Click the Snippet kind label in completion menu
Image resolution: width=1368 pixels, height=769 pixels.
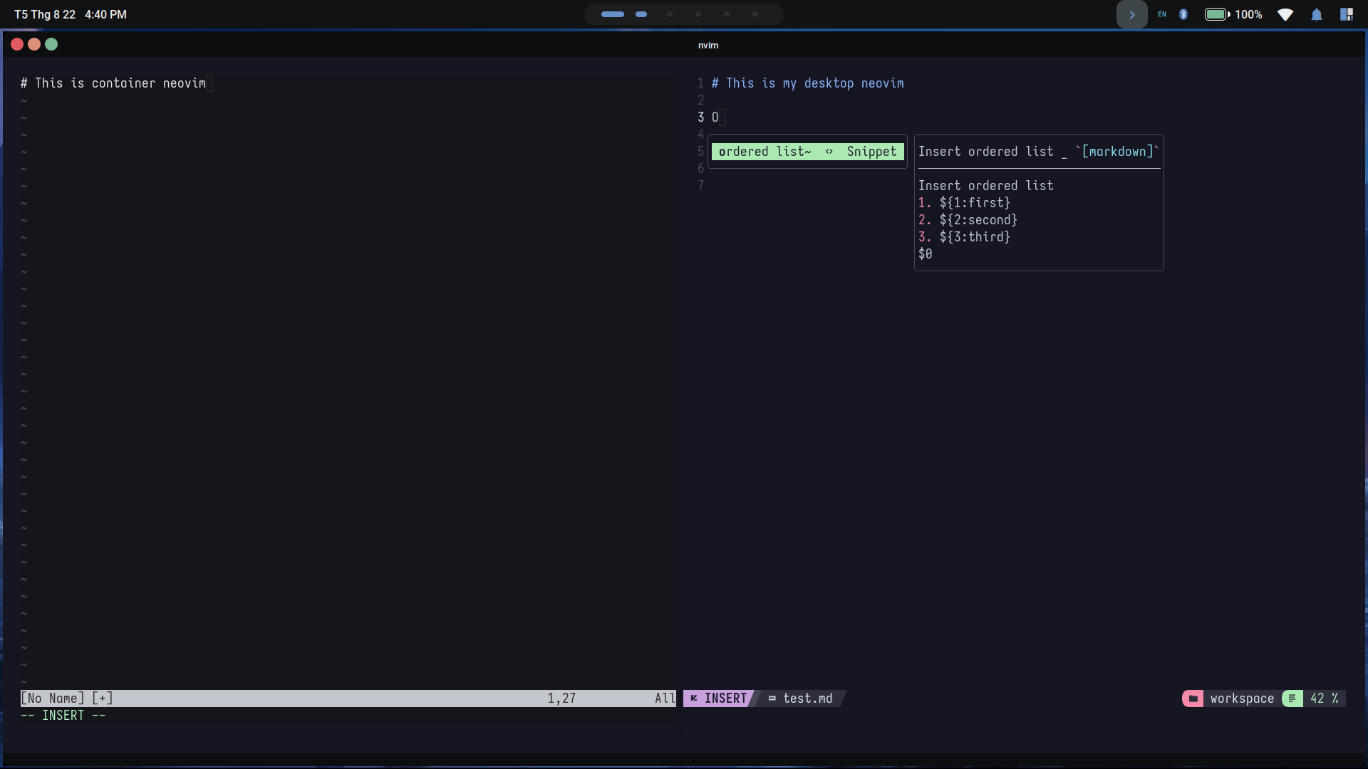click(871, 152)
